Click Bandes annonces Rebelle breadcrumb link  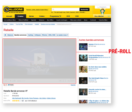click(48, 24)
